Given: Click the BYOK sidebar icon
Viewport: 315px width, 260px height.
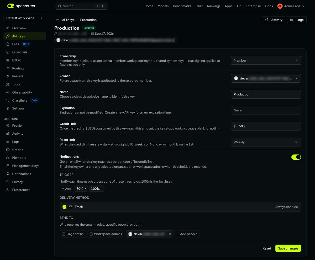Looking at the screenshot, I should coord(8,60).
